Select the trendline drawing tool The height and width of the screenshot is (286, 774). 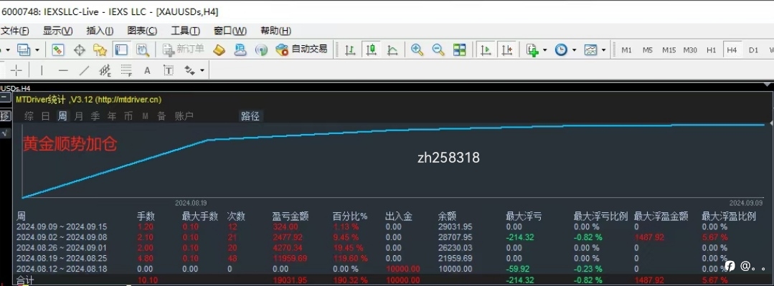85,70
